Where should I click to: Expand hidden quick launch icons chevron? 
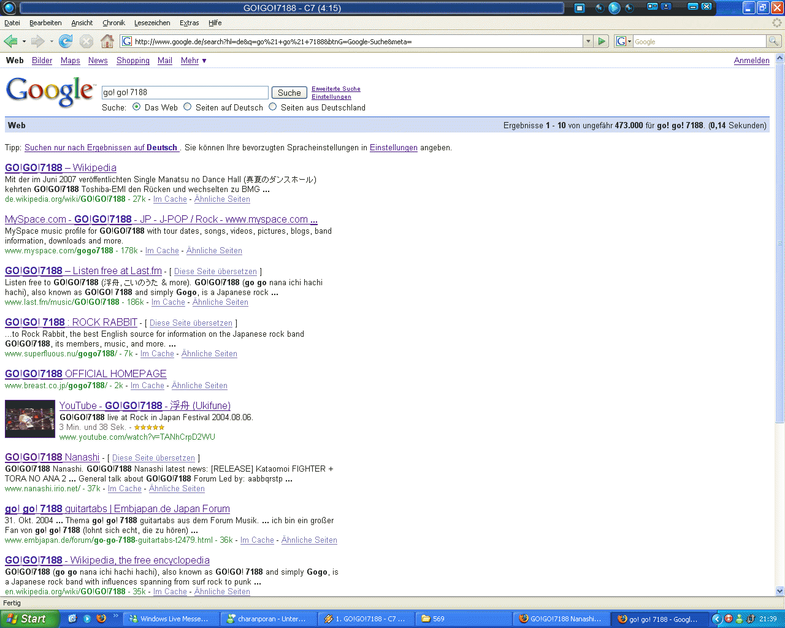click(x=115, y=616)
